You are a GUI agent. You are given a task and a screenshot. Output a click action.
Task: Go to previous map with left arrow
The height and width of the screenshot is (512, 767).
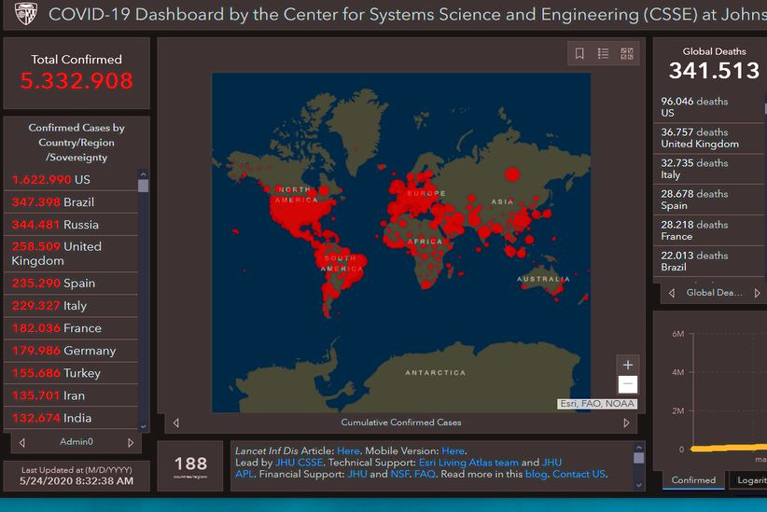tap(177, 422)
